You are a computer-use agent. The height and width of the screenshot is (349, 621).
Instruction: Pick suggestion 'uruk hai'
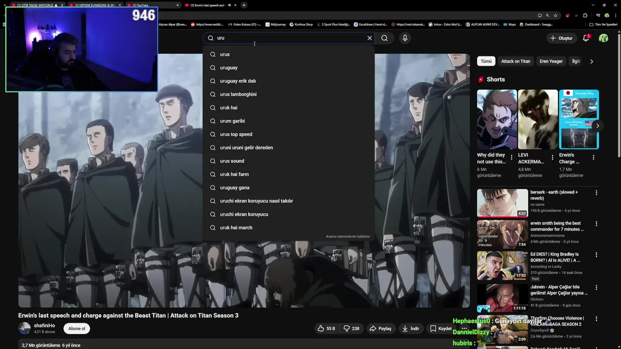(x=289, y=108)
